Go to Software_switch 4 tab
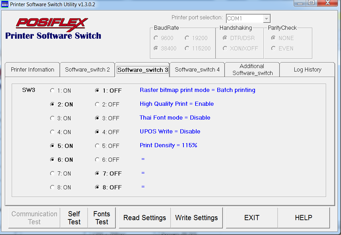Viewport: 341px width, 235px height. click(197, 69)
